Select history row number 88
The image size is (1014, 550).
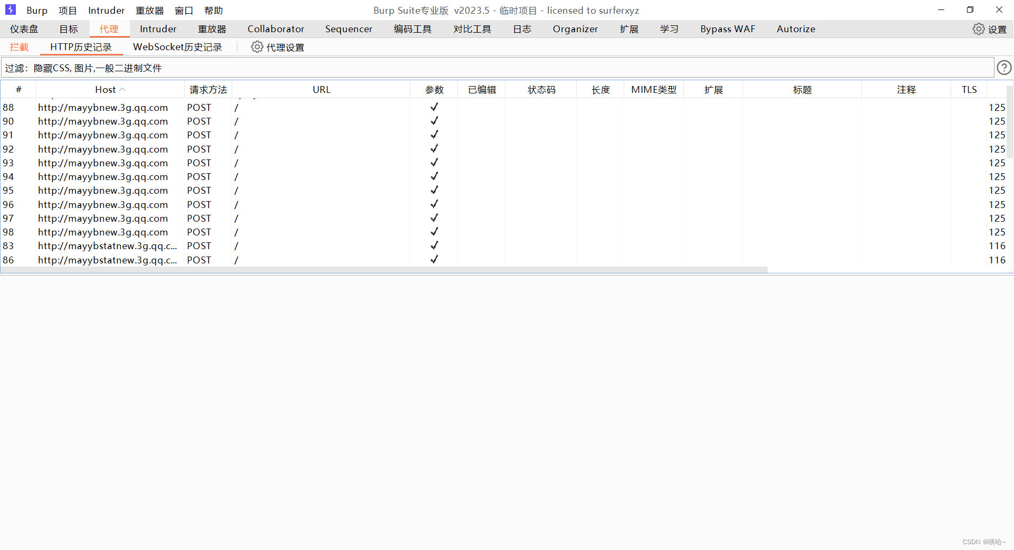click(x=504, y=108)
